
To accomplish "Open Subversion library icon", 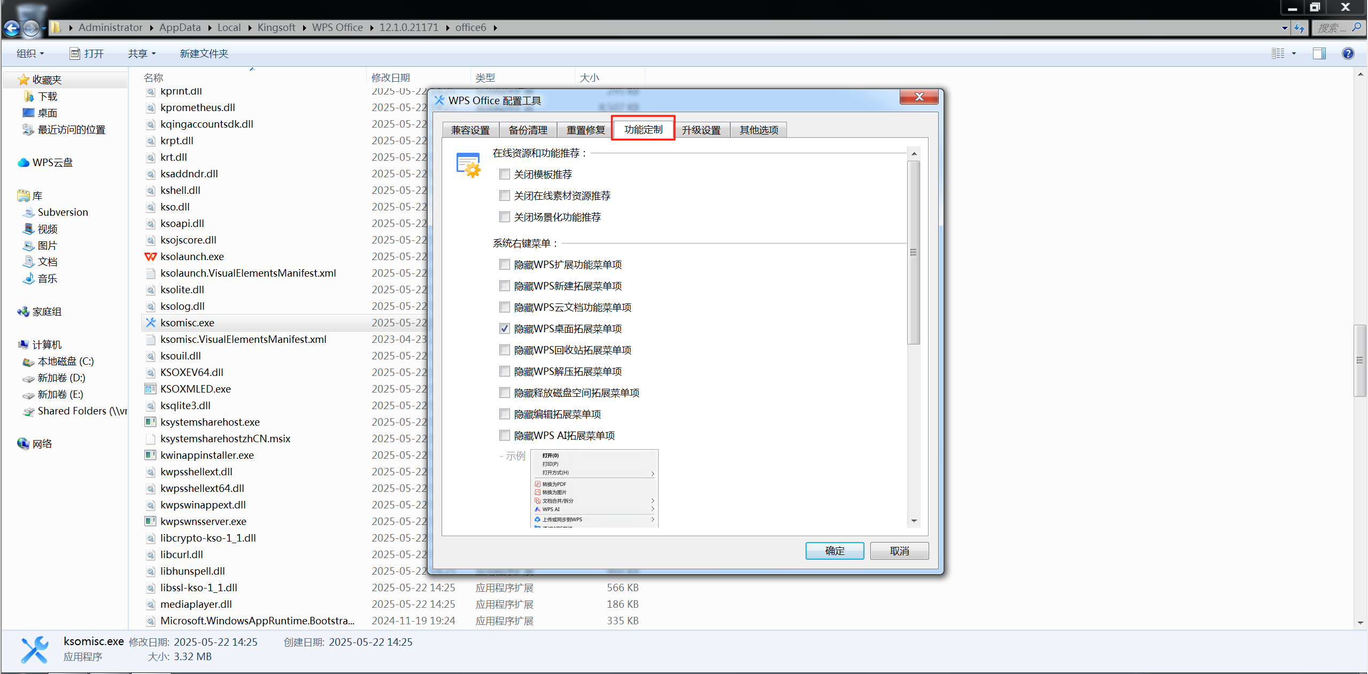I will [x=29, y=212].
